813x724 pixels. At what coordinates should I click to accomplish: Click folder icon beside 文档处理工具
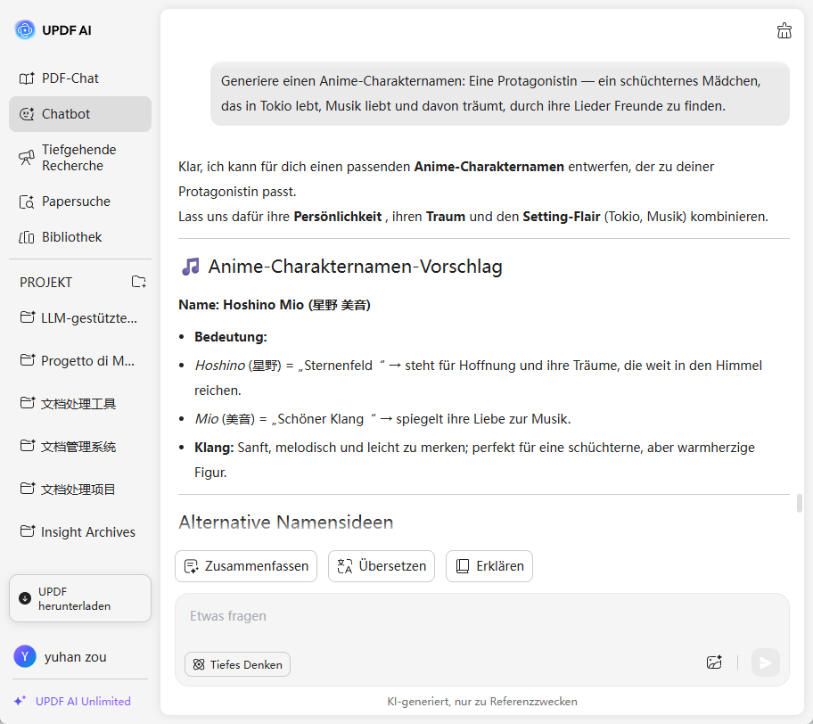28,402
